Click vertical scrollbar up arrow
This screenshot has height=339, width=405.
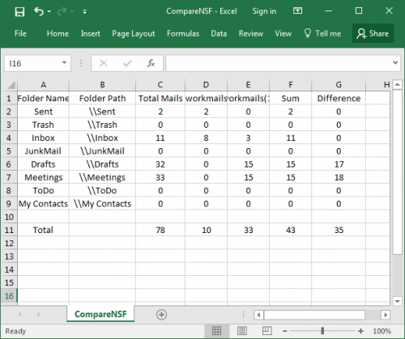point(397,85)
